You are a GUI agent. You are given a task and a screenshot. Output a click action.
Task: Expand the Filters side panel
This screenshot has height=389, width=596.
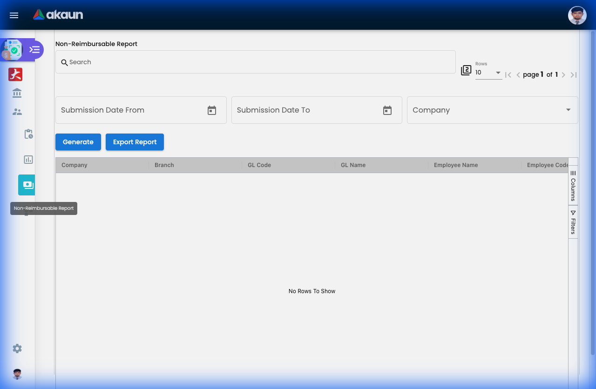[x=573, y=222]
